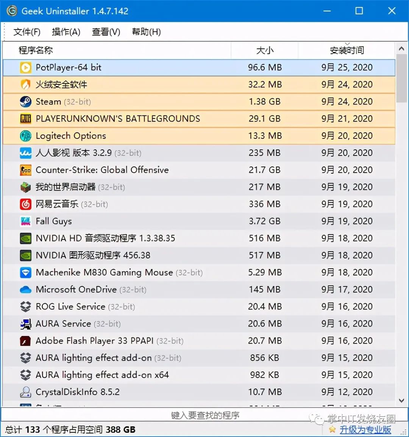Click the Adobe Flash Player icon
Viewport: 409px width, 437px height.
(26, 341)
